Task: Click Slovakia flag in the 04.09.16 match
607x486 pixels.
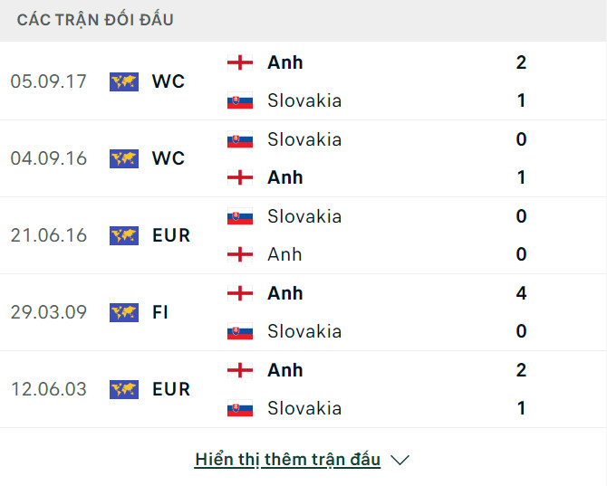Action: click(240, 139)
